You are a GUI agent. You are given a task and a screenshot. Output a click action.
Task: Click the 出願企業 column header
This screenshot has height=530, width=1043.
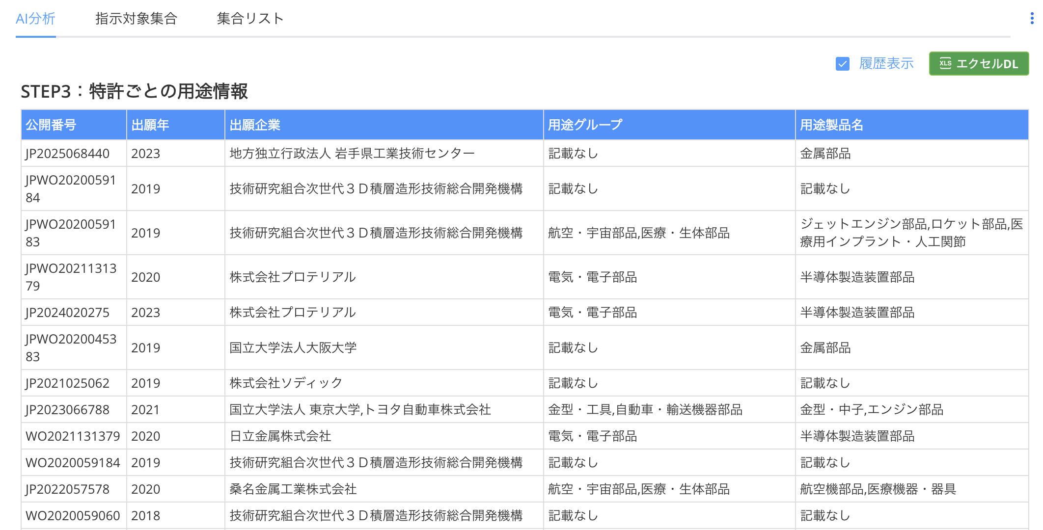tap(255, 125)
